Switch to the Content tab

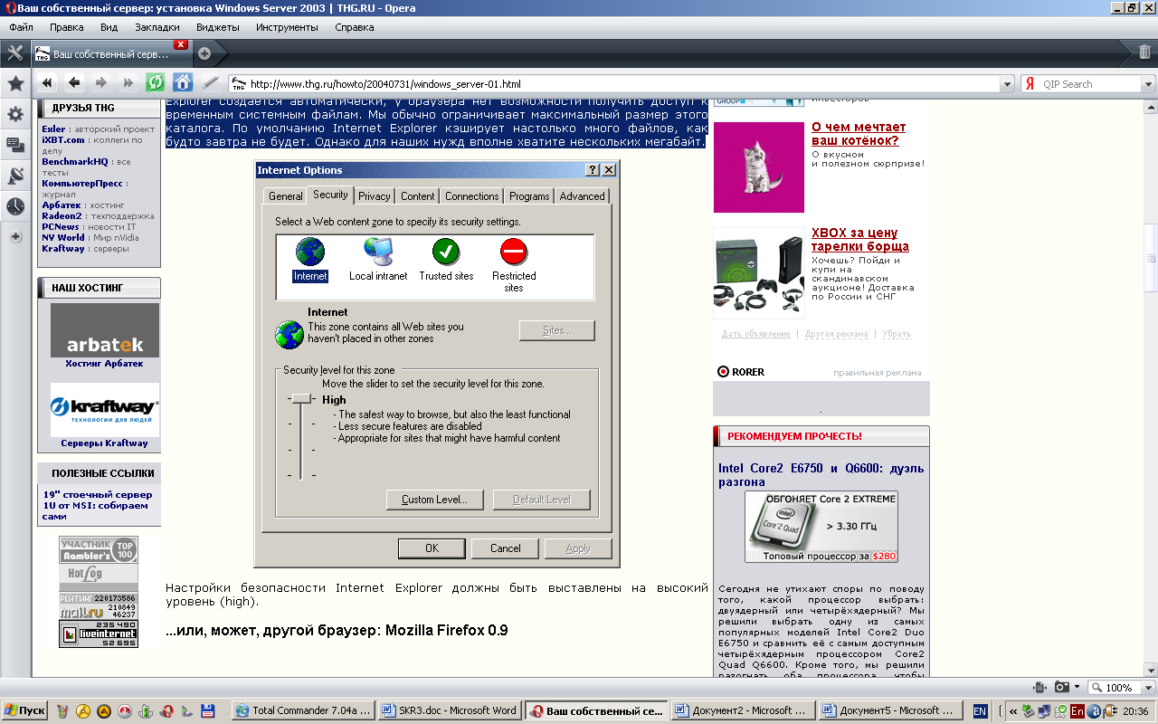(x=418, y=196)
